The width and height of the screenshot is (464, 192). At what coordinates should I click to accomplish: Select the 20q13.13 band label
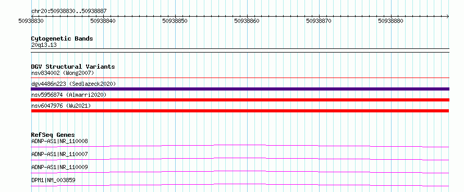pos(44,45)
